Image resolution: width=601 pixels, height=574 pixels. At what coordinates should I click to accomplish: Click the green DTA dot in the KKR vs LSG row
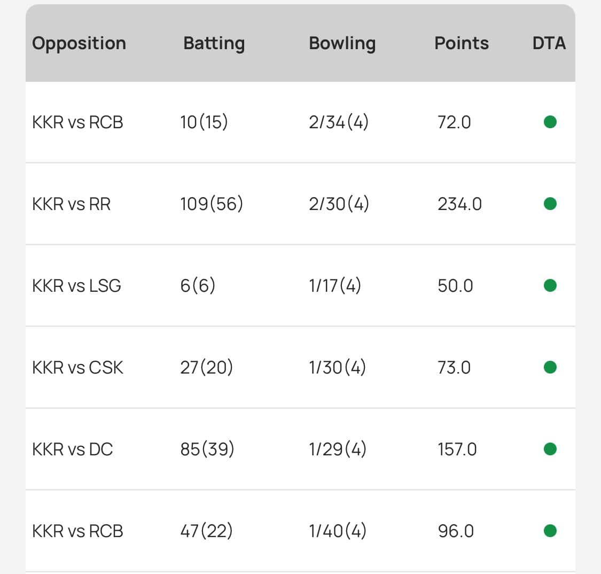click(x=550, y=286)
